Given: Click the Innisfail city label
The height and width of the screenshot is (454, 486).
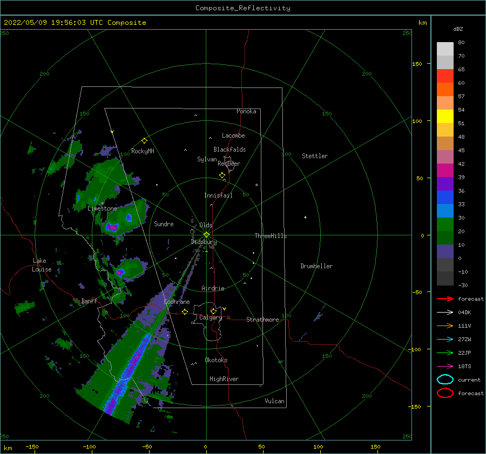Looking at the screenshot, I should (218, 195).
